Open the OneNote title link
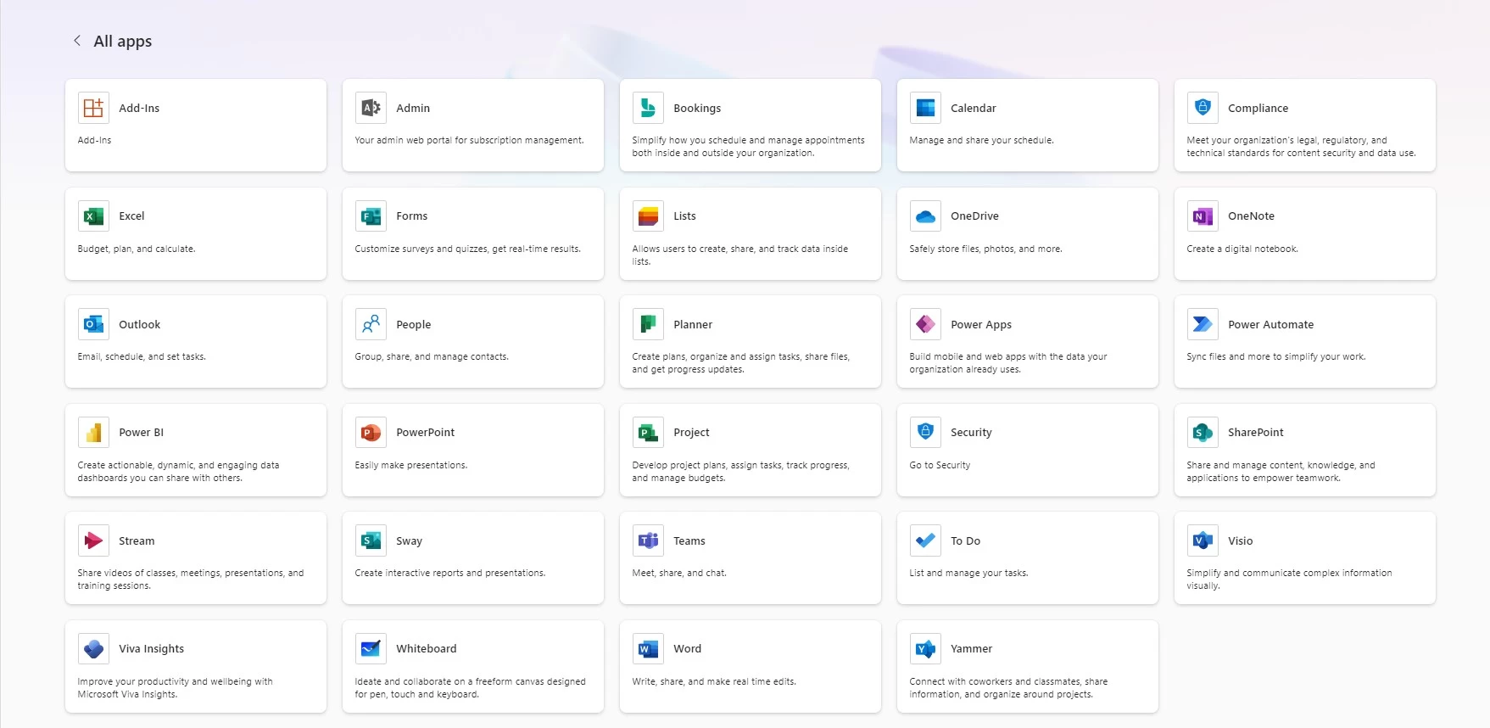1490x728 pixels. click(1251, 216)
